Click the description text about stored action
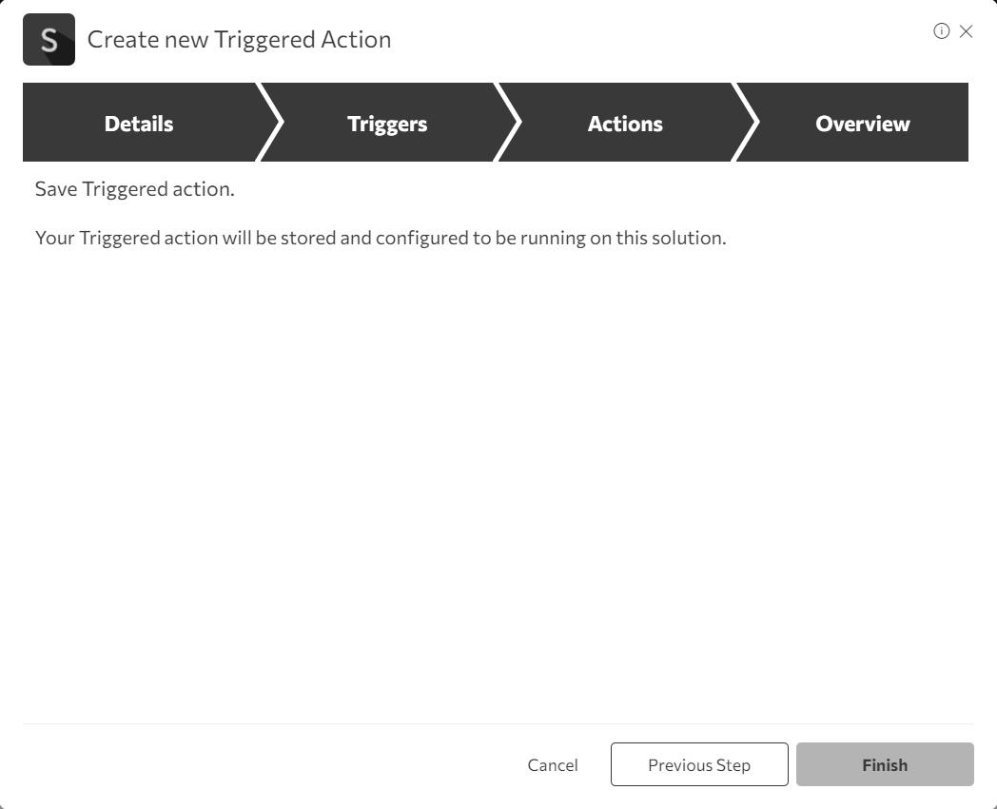The width and height of the screenshot is (997, 809). [381, 238]
